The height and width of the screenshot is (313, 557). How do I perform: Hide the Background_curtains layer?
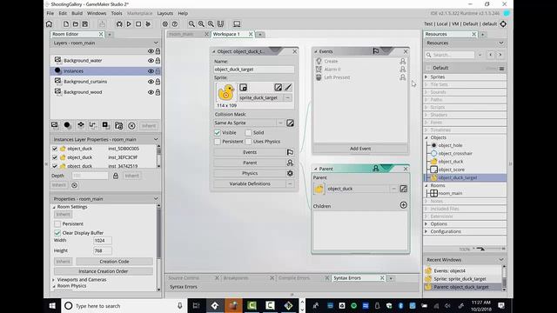click(151, 82)
